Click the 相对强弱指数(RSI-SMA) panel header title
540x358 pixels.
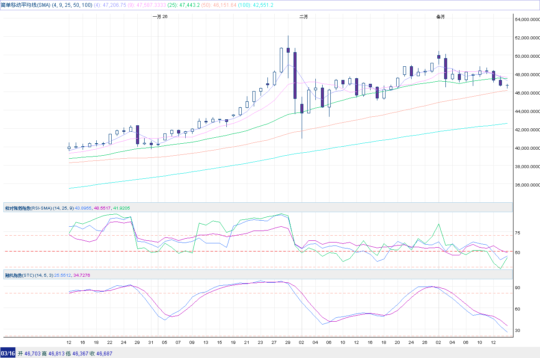click(28, 208)
